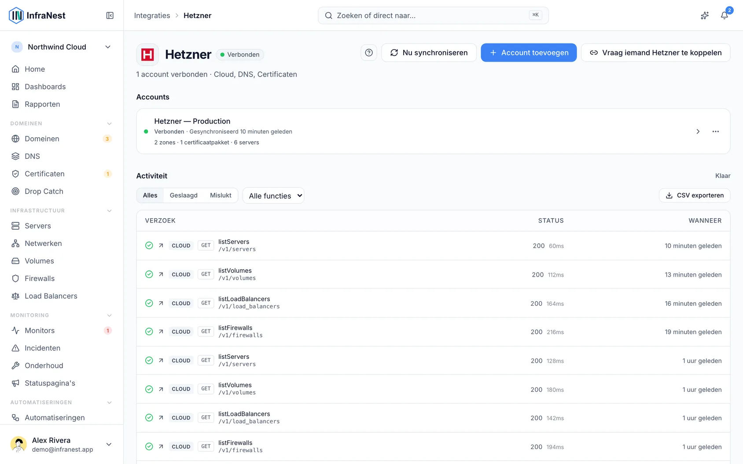Viewport: 743px width, 464px height.
Task: Filter activity by Geslaagd
Action: pyautogui.click(x=184, y=195)
